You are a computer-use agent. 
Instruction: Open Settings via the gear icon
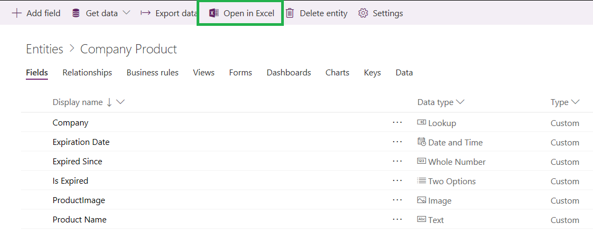click(x=363, y=13)
